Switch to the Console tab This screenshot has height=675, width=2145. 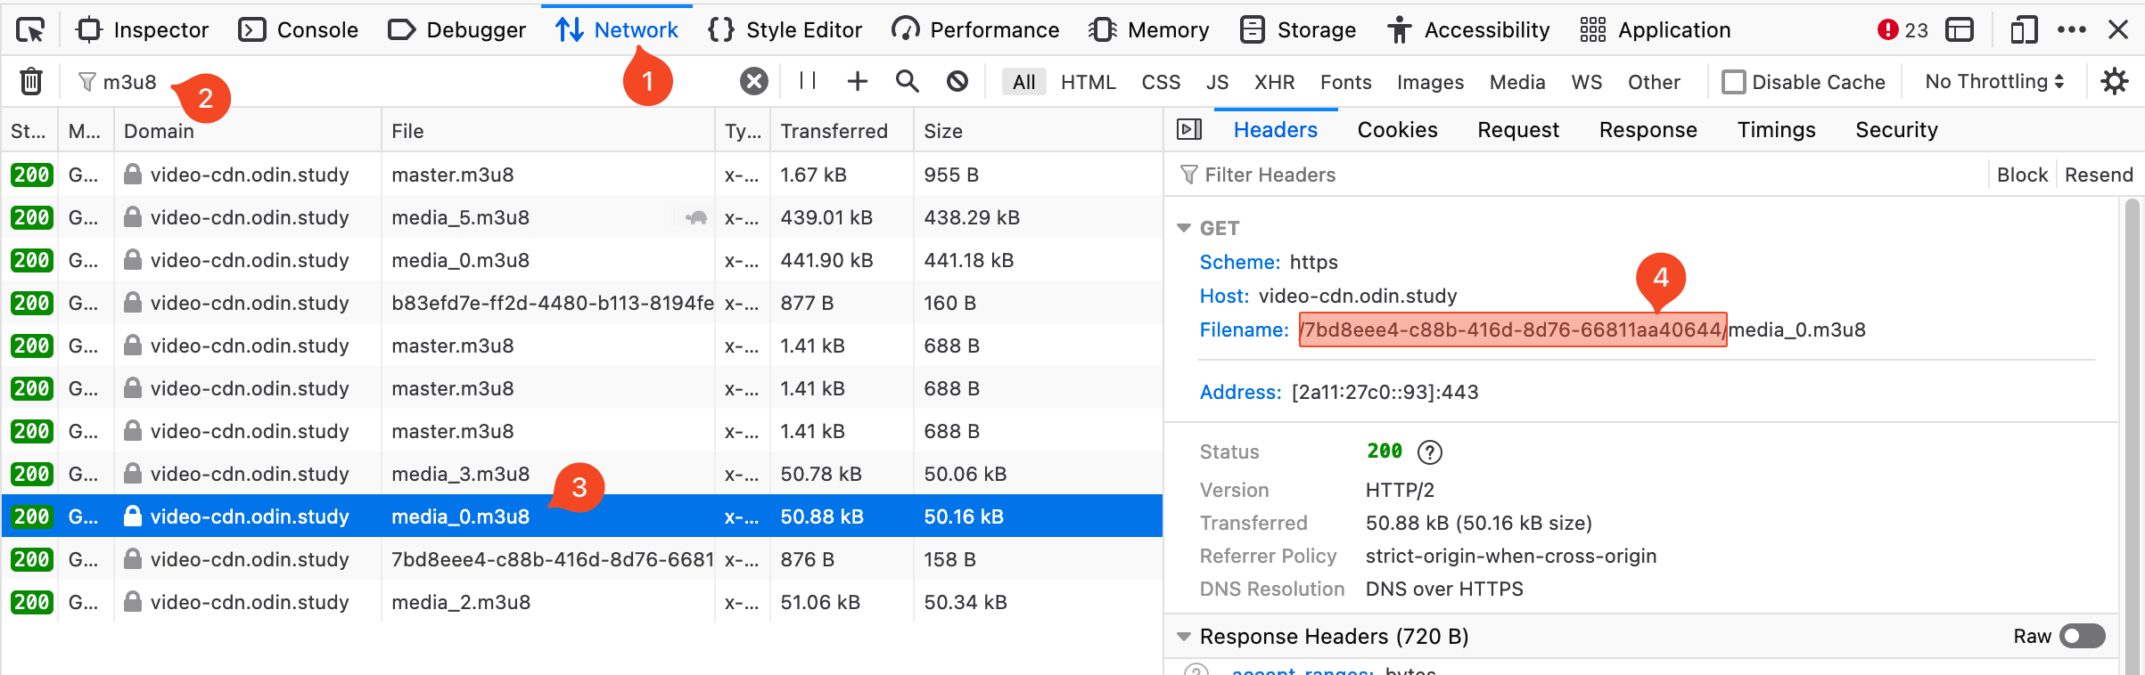pos(299,30)
